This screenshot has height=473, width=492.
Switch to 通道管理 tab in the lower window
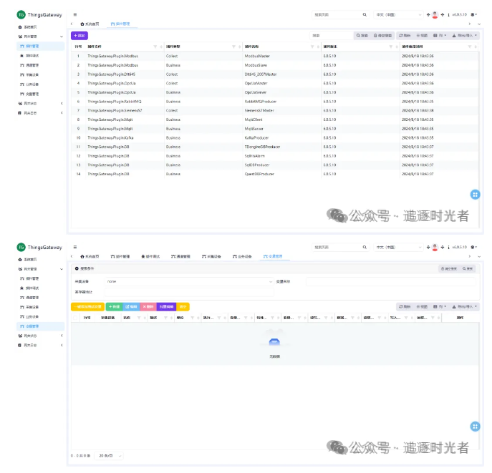(180, 257)
